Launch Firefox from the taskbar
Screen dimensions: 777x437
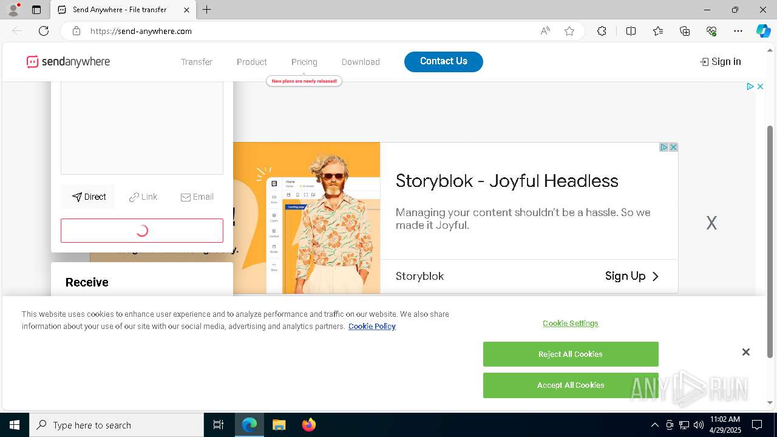point(308,425)
